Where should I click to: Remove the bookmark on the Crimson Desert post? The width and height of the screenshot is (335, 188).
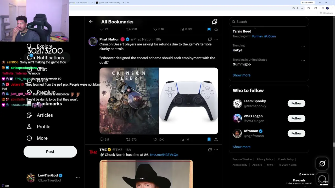(209, 139)
